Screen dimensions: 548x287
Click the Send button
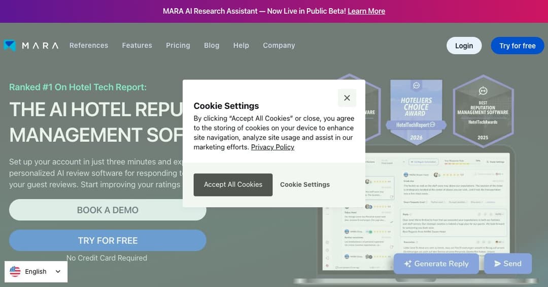point(508,264)
